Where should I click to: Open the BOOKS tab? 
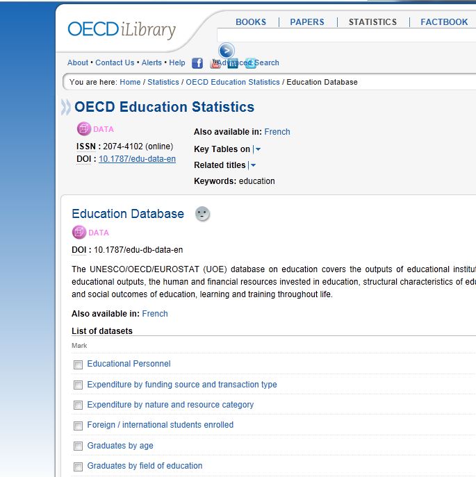click(251, 22)
